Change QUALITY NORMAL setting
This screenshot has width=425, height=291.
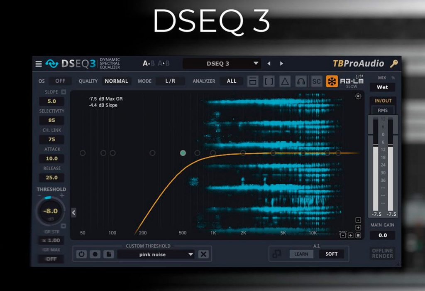tap(116, 81)
